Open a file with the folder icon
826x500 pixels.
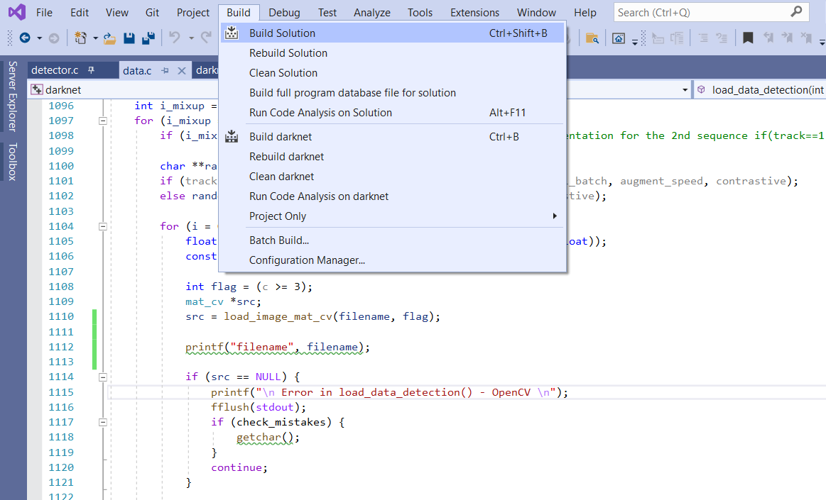[109, 38]
